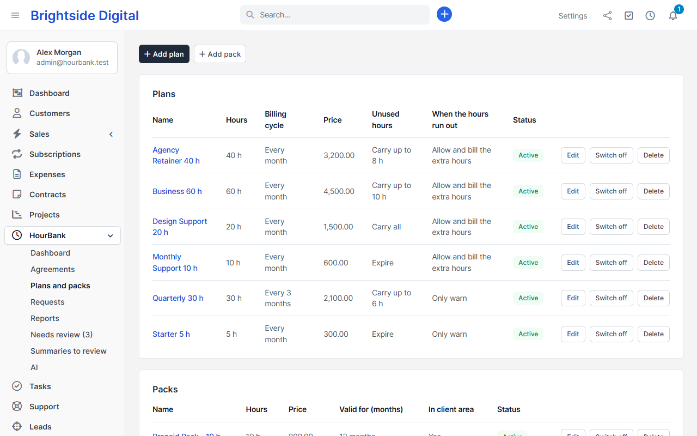Delete the Starter 5 h plan
This screenshot has height=436, width=697.
tap(653, 334)
